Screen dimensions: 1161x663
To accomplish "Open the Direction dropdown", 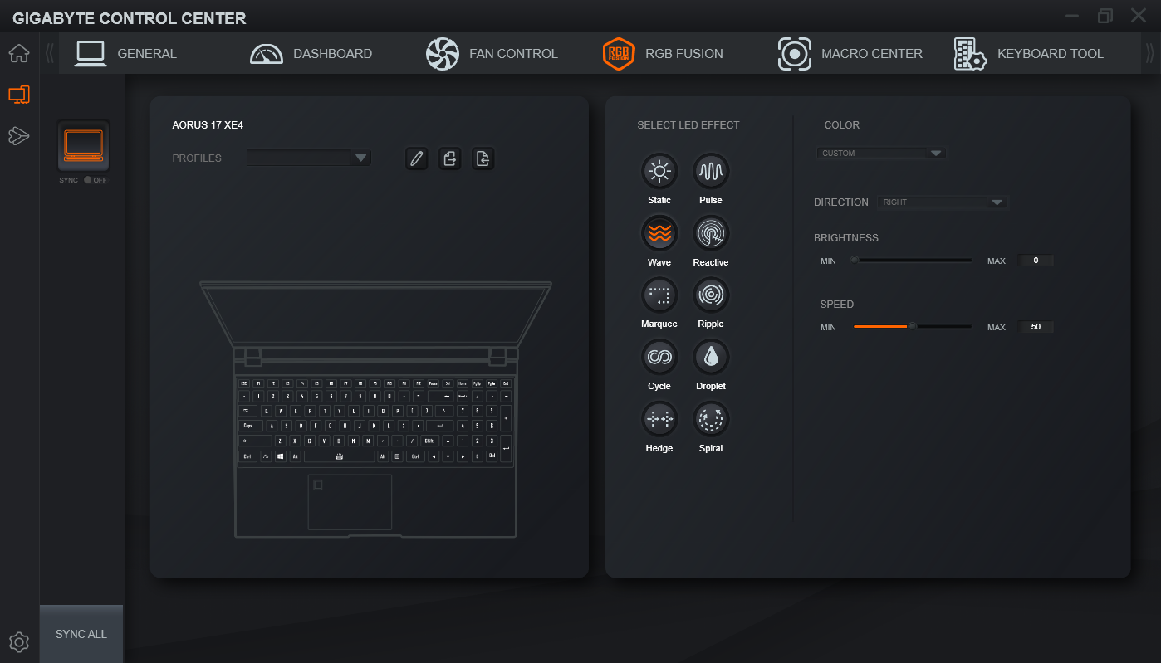I will tap(943, 202).
